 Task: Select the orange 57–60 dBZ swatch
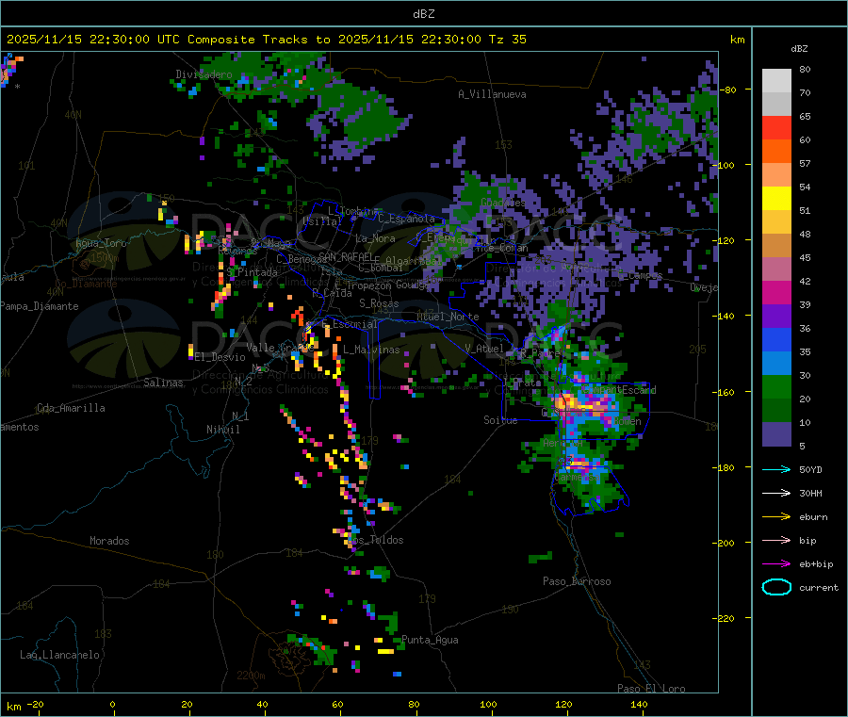point(776,152)
